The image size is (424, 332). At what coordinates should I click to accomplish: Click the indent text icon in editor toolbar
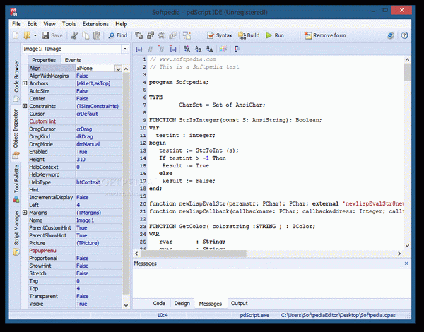point(237,49)
